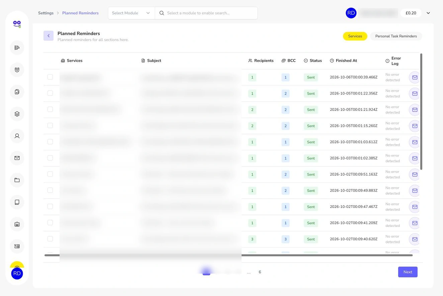Click the Services column header

click(x=72, y=61)
